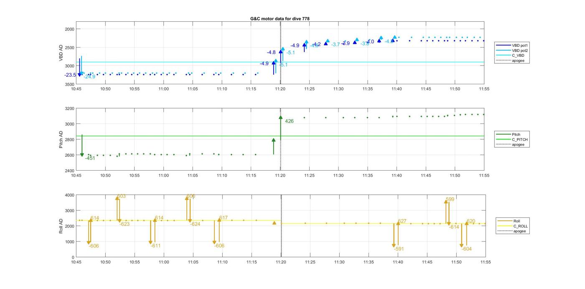
Task: Click the '-4.8' label near apogee
Action: (x=271, y=53)
